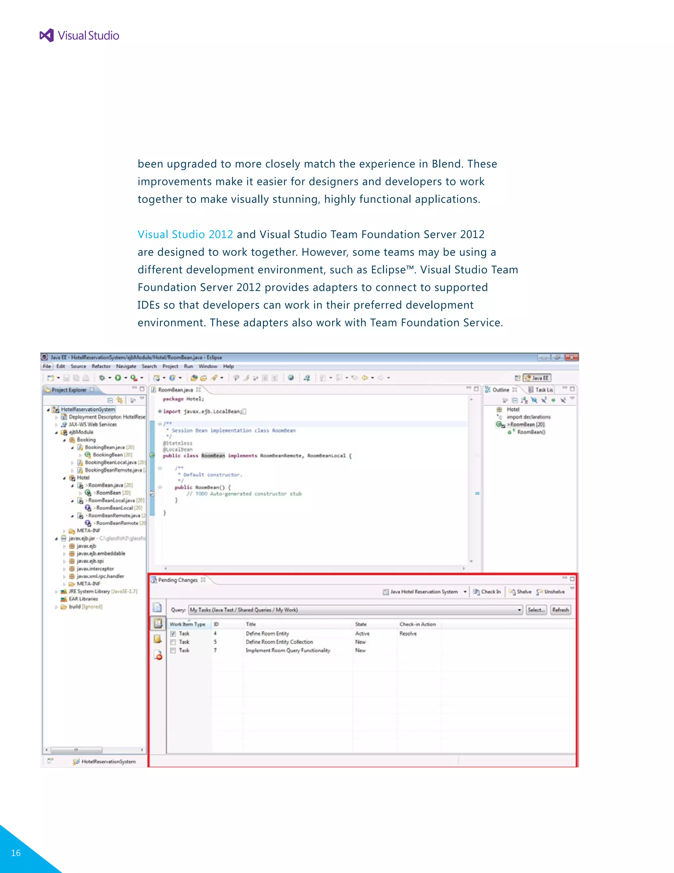The image size is (674, 873).
Task: Collapse the Hotel package node
Action: (x=64, y=478)
